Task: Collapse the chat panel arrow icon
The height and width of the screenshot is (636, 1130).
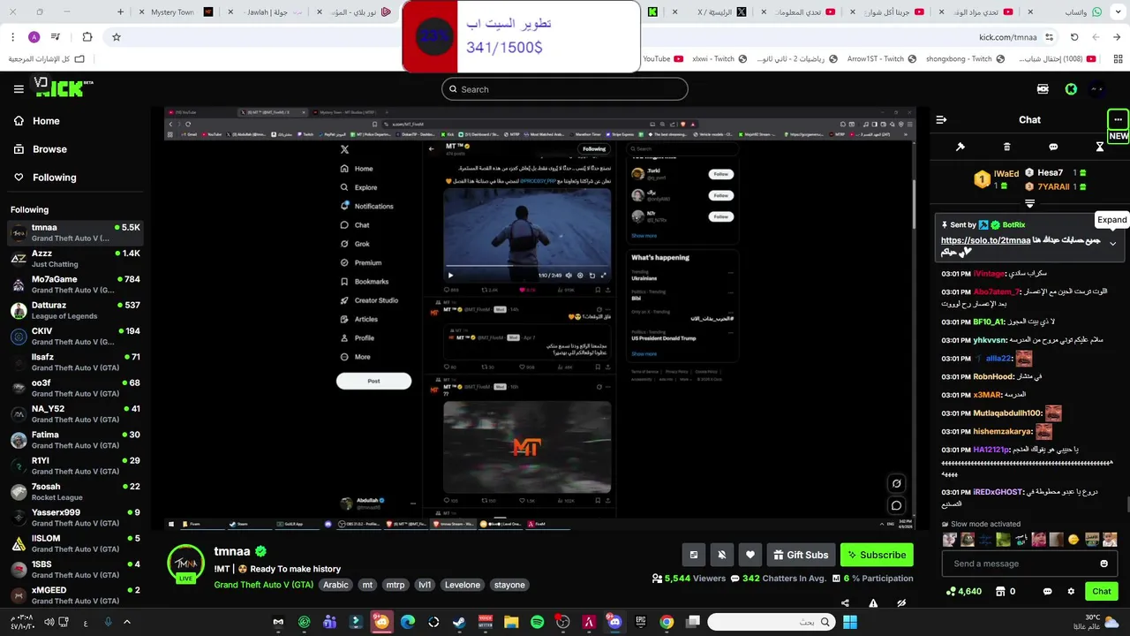Action: (941, 119)
